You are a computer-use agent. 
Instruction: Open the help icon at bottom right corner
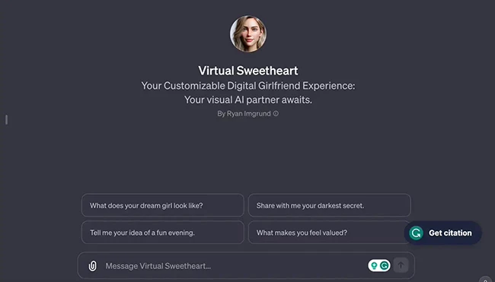pyautogui.click(x=486, y=279)
